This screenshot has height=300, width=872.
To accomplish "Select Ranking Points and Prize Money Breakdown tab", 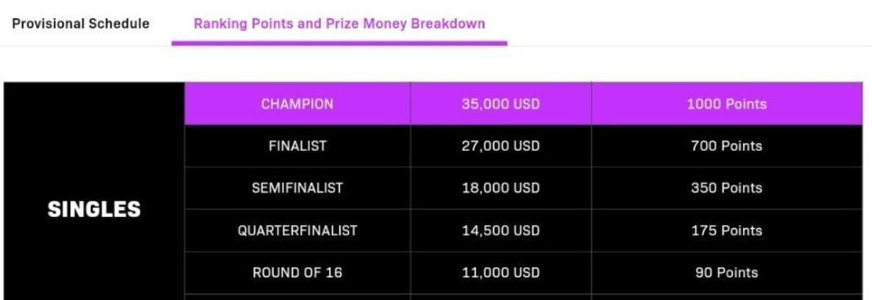I will click(339, 24).
